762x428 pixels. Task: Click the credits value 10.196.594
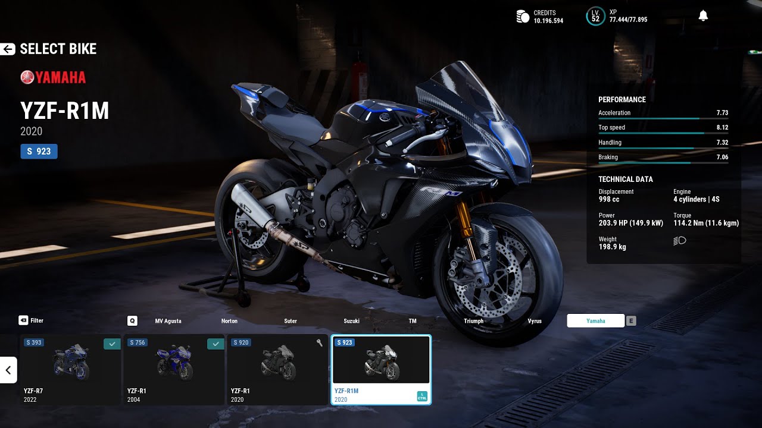[x=548, y=21]
